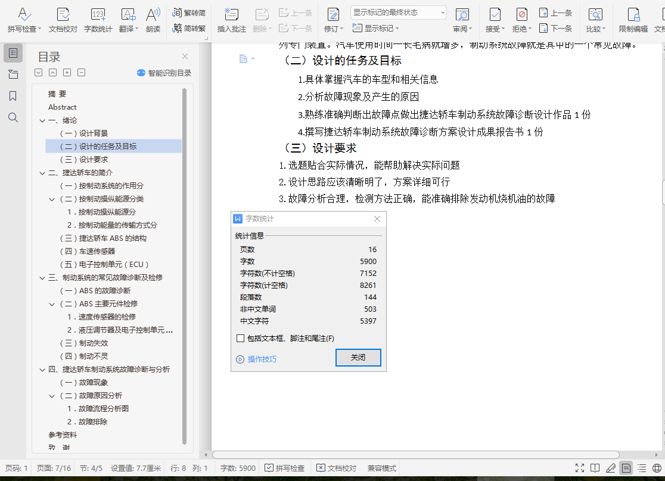665x481 pixels.
Task: Check 包括文本框、脚注和尾注 option
Action: click(241, 338)
